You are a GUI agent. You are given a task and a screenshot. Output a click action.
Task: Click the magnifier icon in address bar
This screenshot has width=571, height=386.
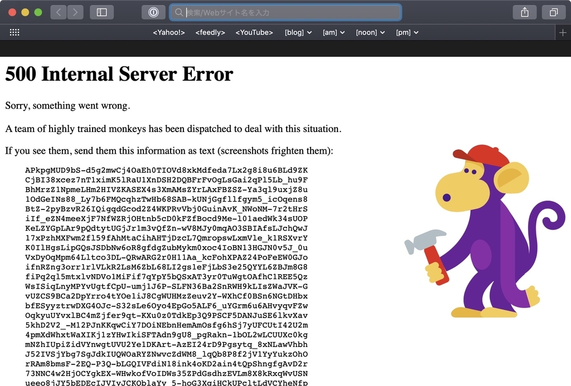click(x=178, y=12)
